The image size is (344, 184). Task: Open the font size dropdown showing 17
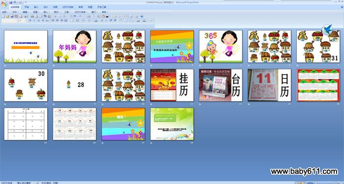[22, 21]
